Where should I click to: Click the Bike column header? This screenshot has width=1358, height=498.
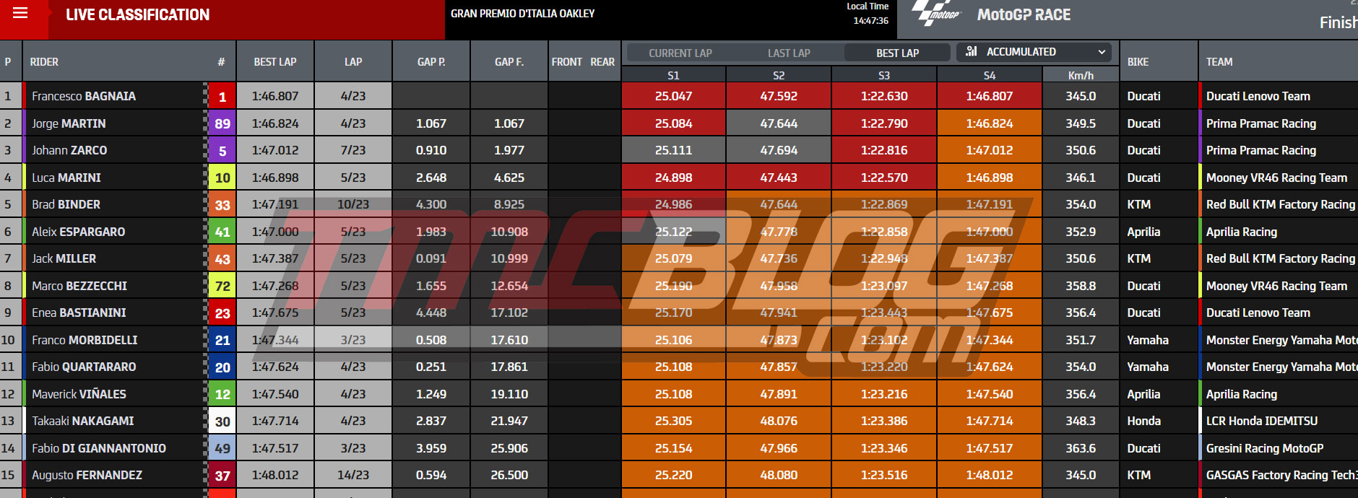click(1138, 62)
